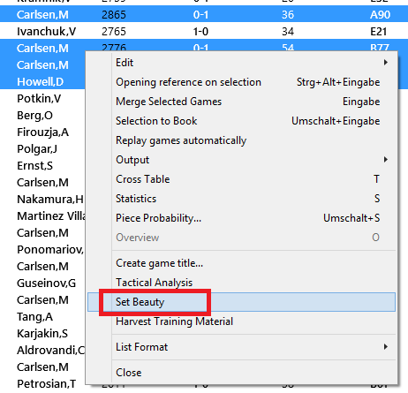The image size is (408, 393).
Task: Choose Harvest Training Material
Action: pos(241,321)
